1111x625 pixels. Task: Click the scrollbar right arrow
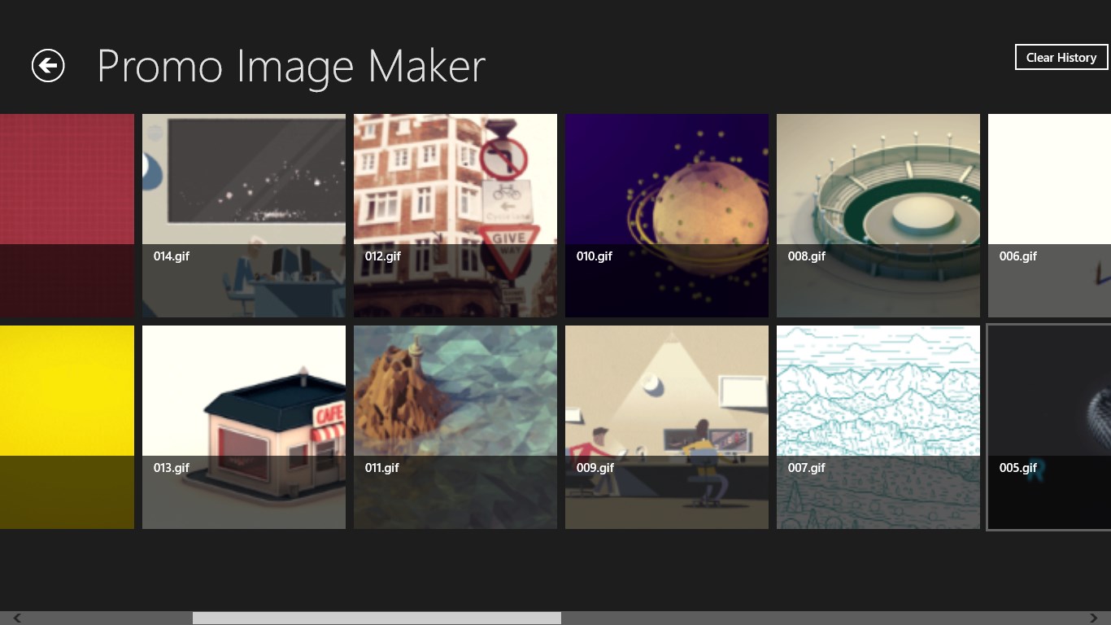tap(1094, 618)
